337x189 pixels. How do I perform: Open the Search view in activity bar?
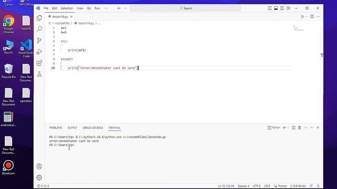(39, 29)
